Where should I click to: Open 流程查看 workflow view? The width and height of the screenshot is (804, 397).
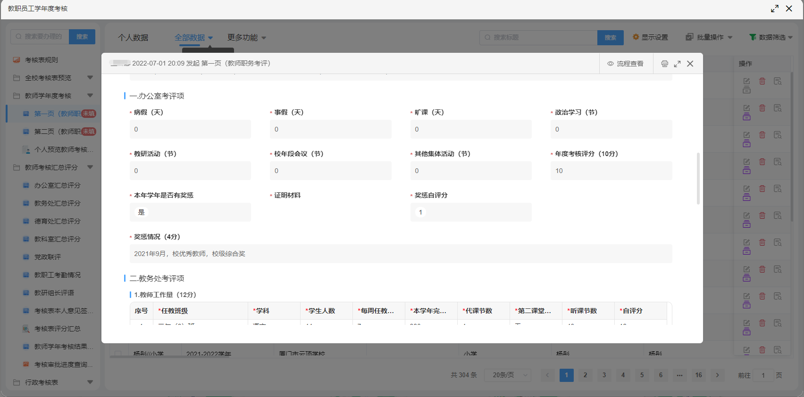pyautogui.click(x=625, y=64)
